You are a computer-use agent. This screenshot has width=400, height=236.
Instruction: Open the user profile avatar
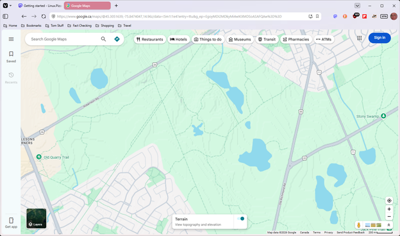click(x=394, y=16)
